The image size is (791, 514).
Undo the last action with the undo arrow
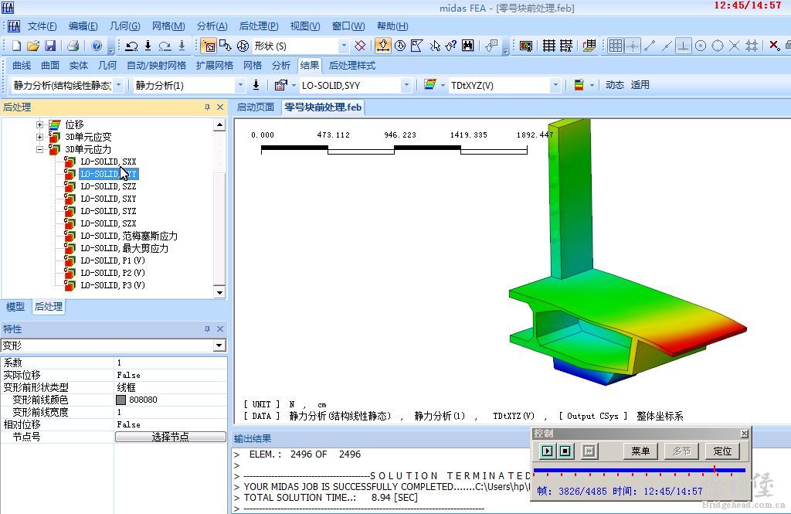131,46
